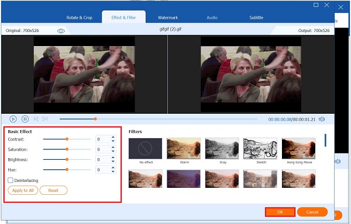The image size is (351, 224).
Task: Go to previous frame
Action: pyautogui.click(x=36, y=119)
